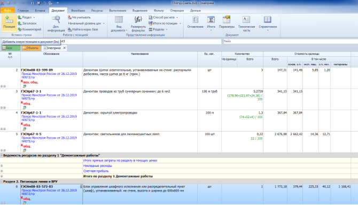Click the Наименование column header
Viewport: 358px width, 205px height.
point(140,54)
